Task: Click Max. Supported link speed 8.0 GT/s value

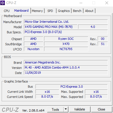Action: (x=96, y=96)
